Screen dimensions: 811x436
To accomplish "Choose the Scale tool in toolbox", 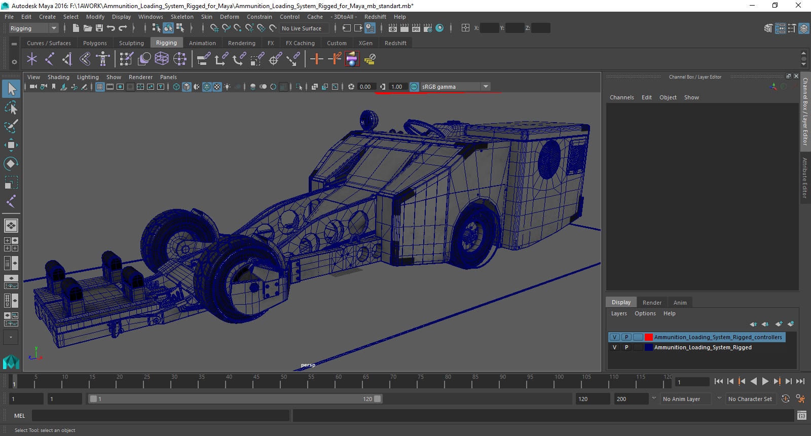I will pos(11,183).
